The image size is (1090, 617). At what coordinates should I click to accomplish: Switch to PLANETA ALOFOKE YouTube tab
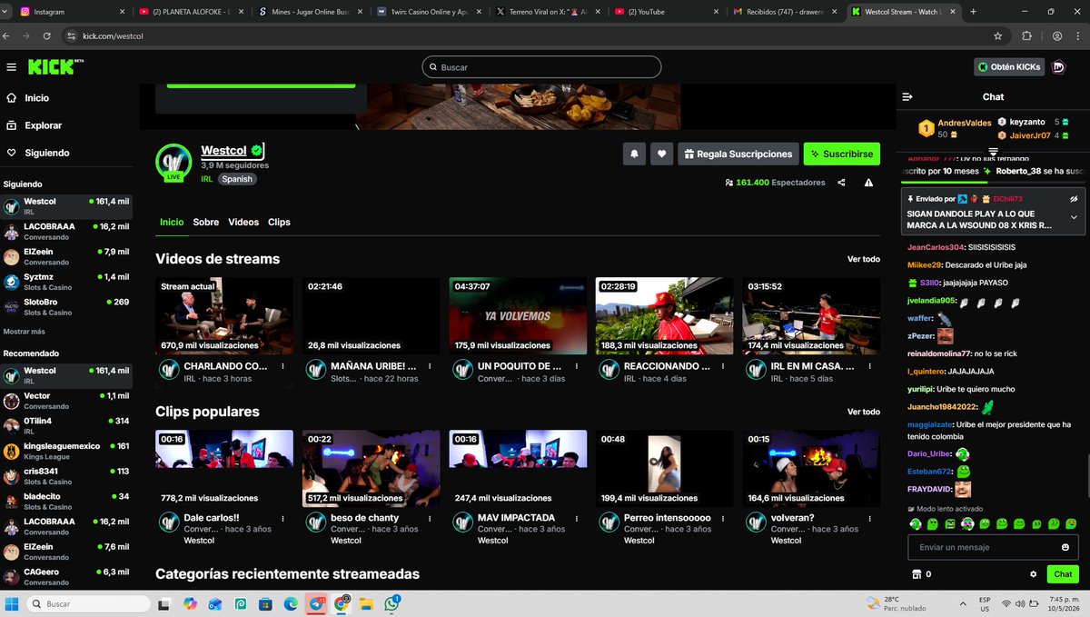(x=190, y=12)
